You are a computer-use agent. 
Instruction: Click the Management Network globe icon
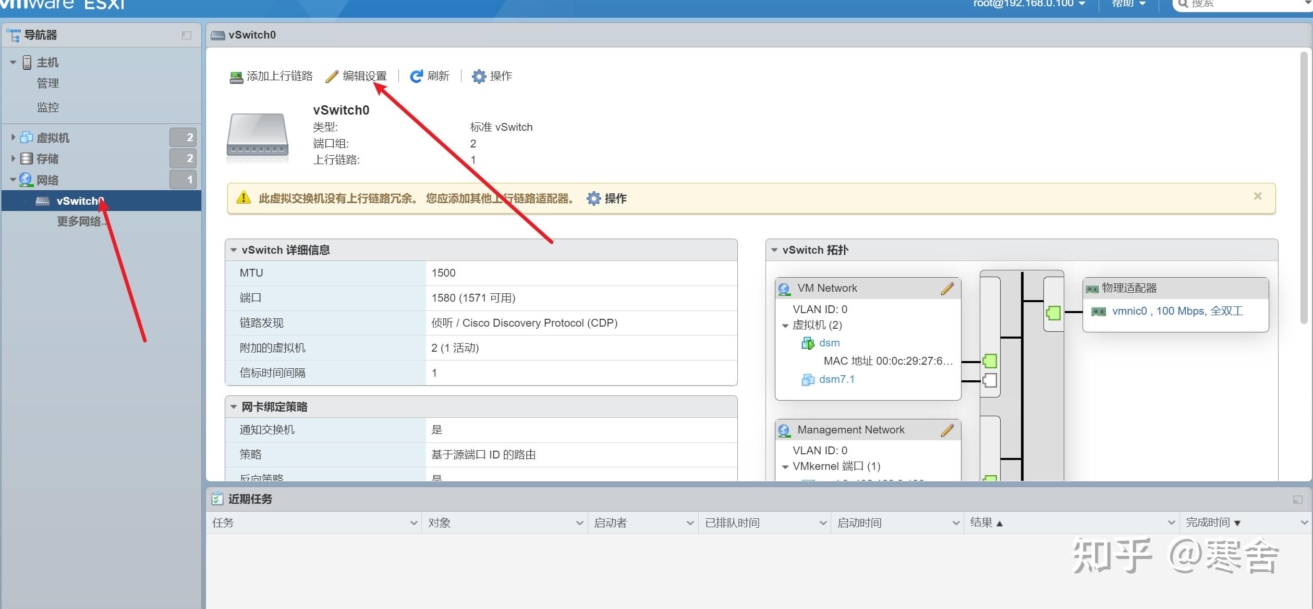784,430
